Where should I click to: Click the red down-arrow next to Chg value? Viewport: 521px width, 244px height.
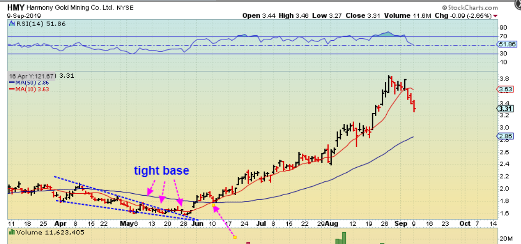click(495, 16)
